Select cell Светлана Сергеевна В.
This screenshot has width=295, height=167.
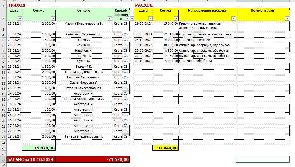click(x=84, y=34)
